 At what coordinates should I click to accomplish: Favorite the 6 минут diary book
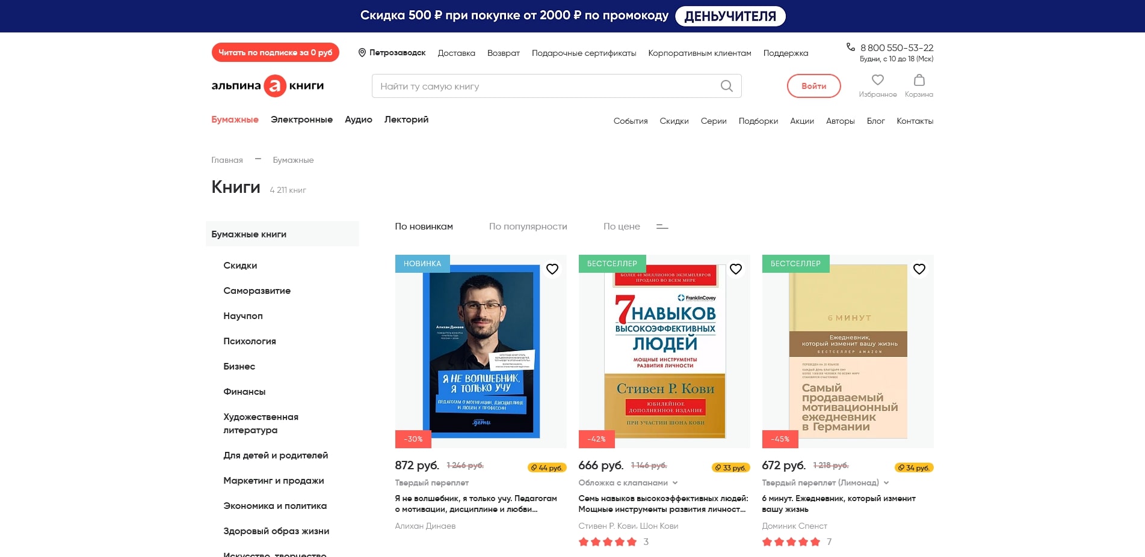919,269
